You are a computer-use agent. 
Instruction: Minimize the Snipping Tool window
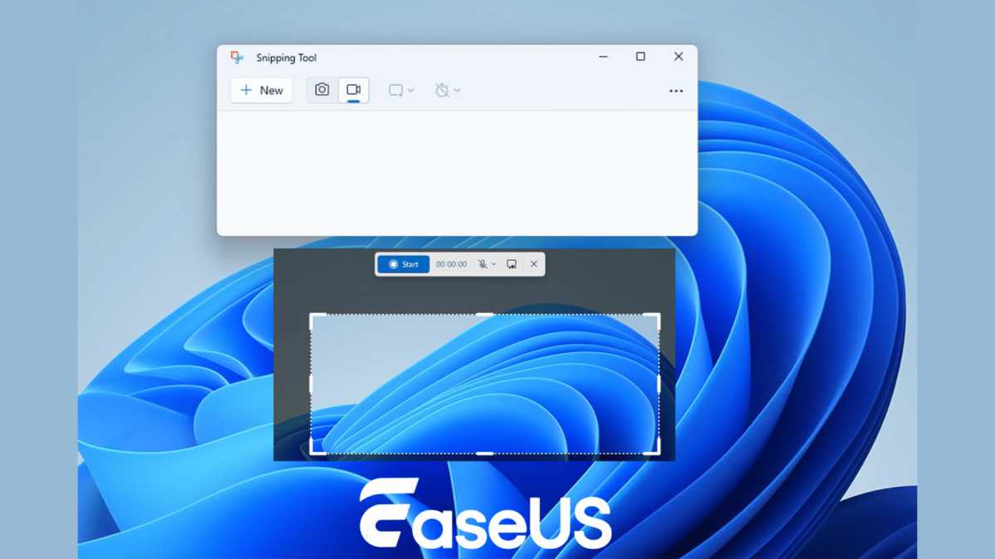pyautogui.click(x=603, y=57)
